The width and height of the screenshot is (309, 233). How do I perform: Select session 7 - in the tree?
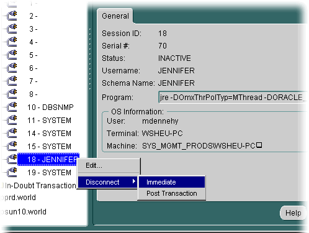pyautogui.click(x=34, y=81)
